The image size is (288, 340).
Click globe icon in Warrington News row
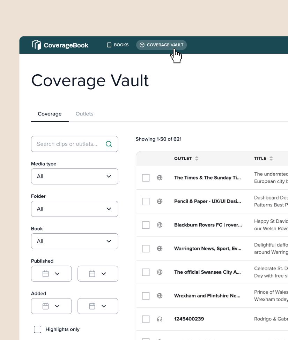tap(160, 249)
